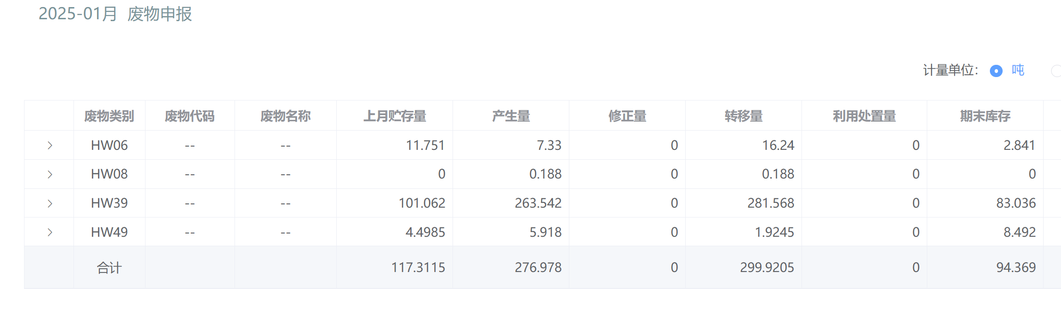Viewport: 1061px width, 319px height.
Task: Click the 上月贮存量 column header
Action: [x=395, y=116]
